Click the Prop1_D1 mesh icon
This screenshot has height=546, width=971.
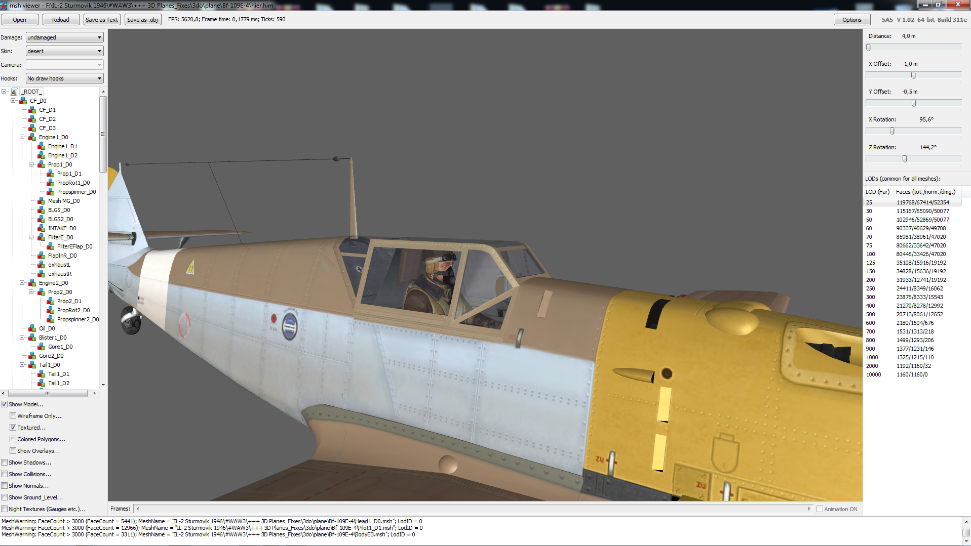coord(50,174)
